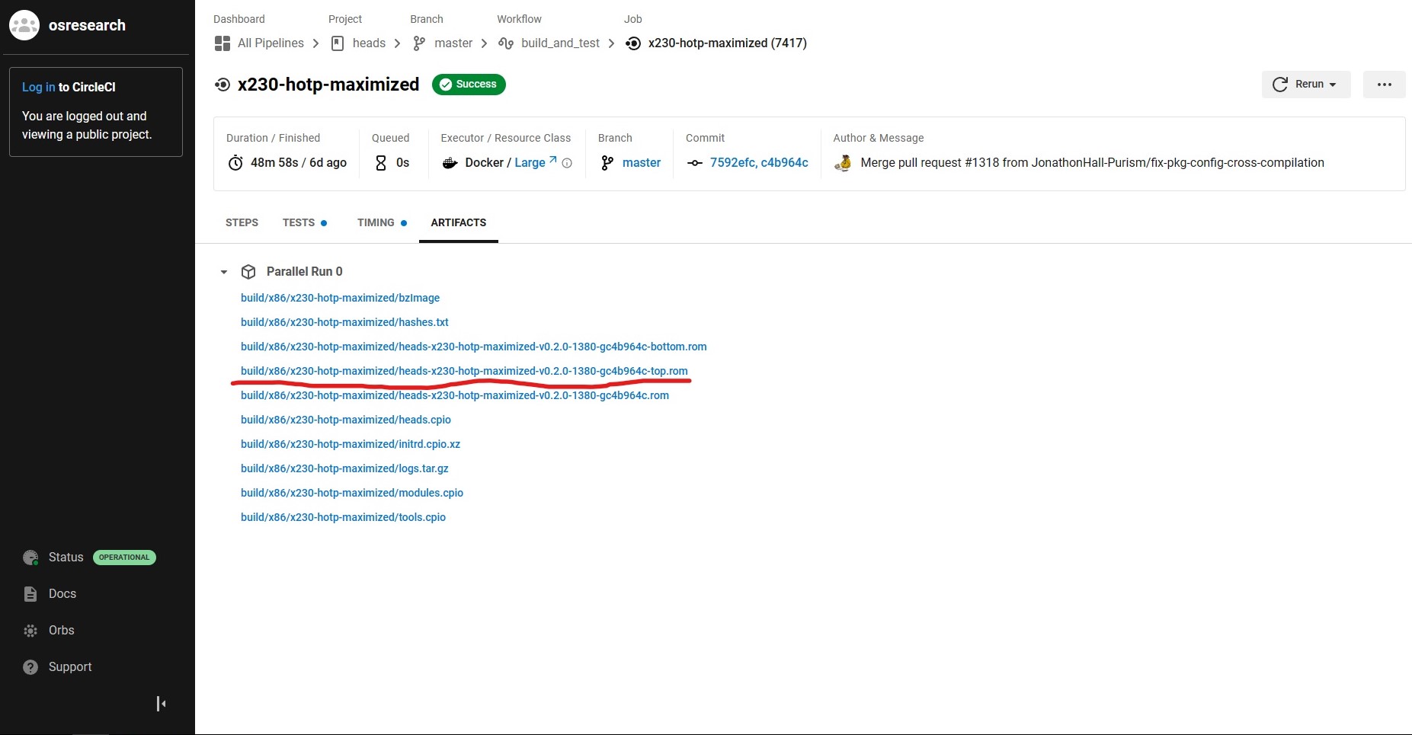Open Docs from the sidebar document icon
This screenshot has width=1412, height=735.
tap(30, 594)
